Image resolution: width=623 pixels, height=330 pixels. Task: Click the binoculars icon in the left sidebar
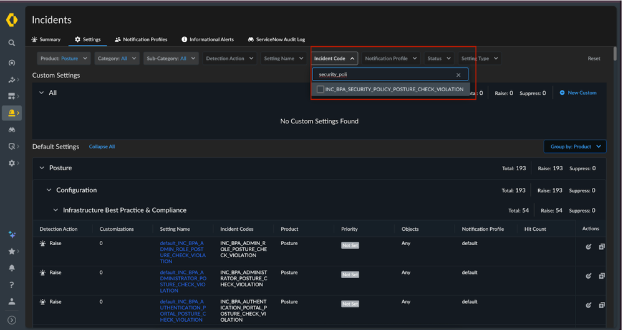(11, 130)
